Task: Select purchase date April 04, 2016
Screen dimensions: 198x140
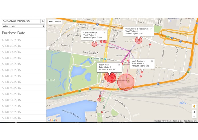Action: click(x=23, y=52)
